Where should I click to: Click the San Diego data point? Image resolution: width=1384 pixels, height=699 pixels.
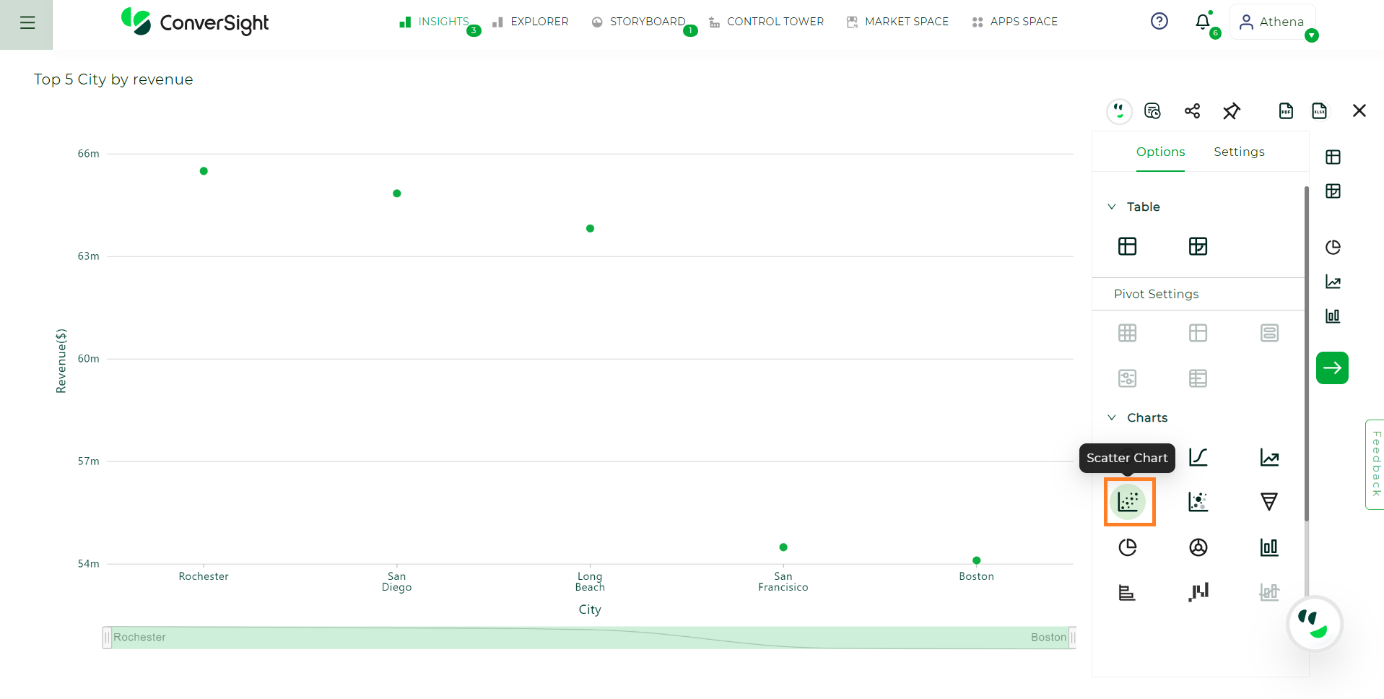[x=397, y=194]
